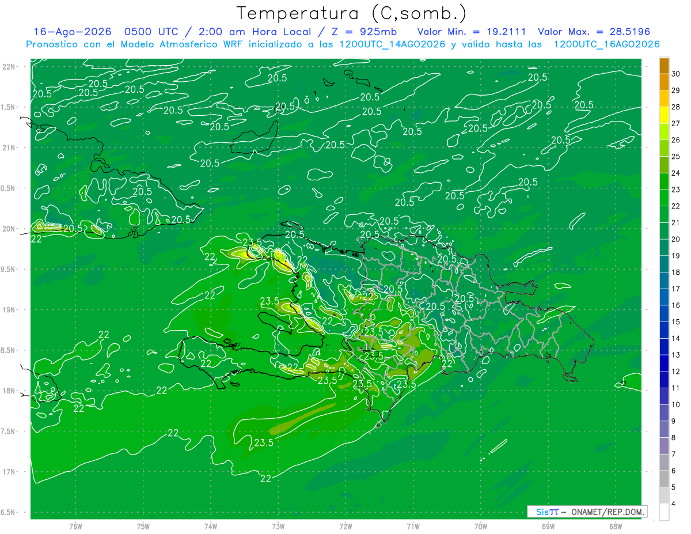Click the '28' value on the color scale
691x534 pixels.
coord(677,107)
